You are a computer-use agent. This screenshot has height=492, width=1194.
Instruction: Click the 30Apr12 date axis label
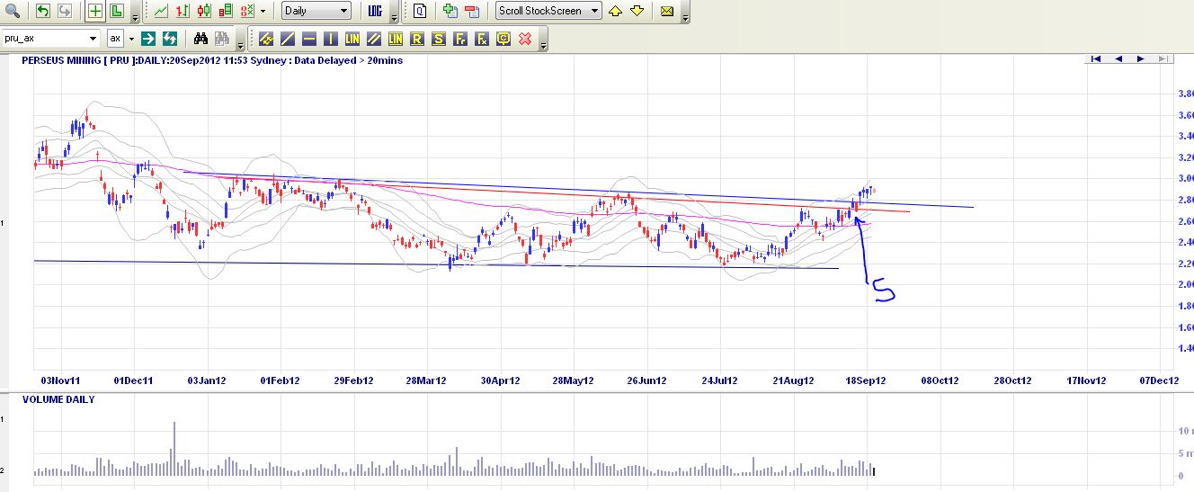click(501, 380)
